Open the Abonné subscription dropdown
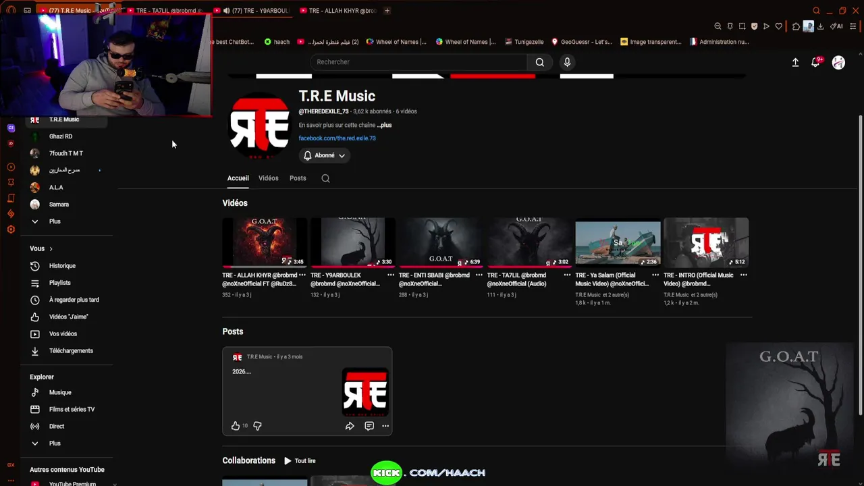864x486 pixels. 325,155
